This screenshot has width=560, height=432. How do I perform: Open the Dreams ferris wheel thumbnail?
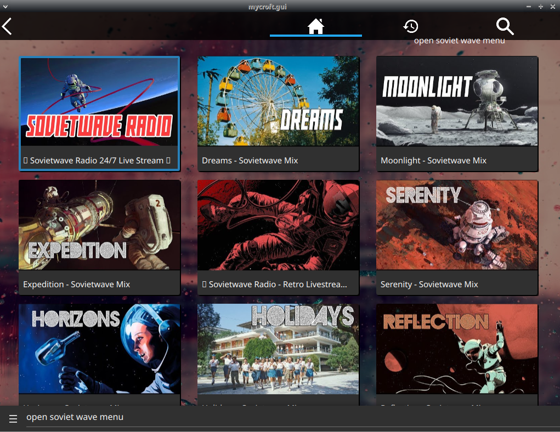pyautogui.click(x=278, y=101)
